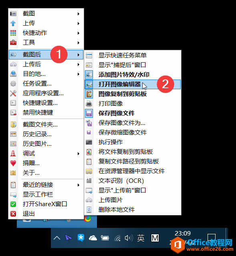Click the battery status tray icon
236x256 pixels.
105,238
